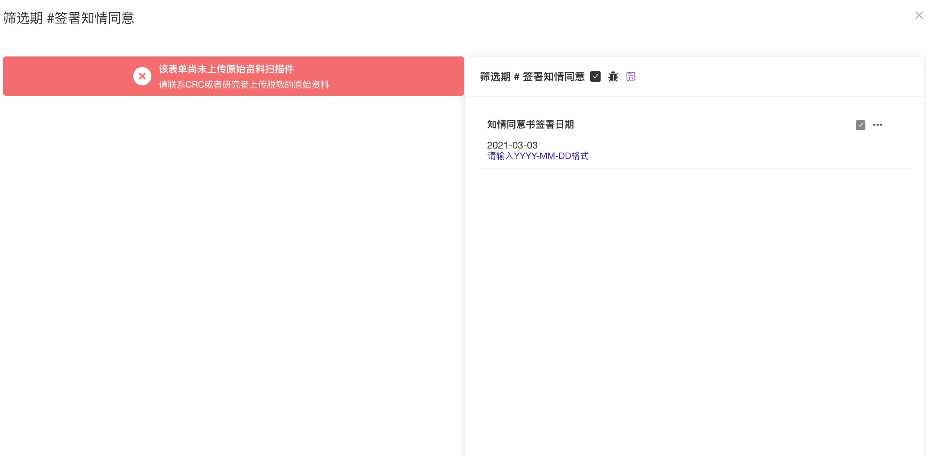Screen dimensions: 926x456
Task: Click the 请输入YYYY-MM-DD格式 hint link
Action: (538, 156)
